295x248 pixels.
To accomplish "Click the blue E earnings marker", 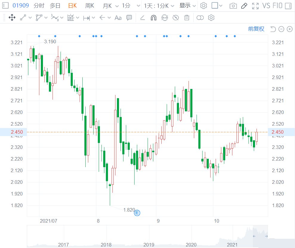I will (137, 213).
